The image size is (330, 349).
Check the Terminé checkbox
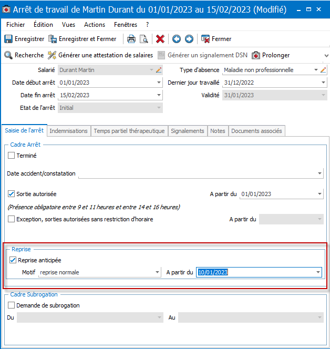[11, 156]
